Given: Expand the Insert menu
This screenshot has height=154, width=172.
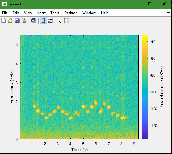Looking at the screenshot, I should (x=41, y=13).
